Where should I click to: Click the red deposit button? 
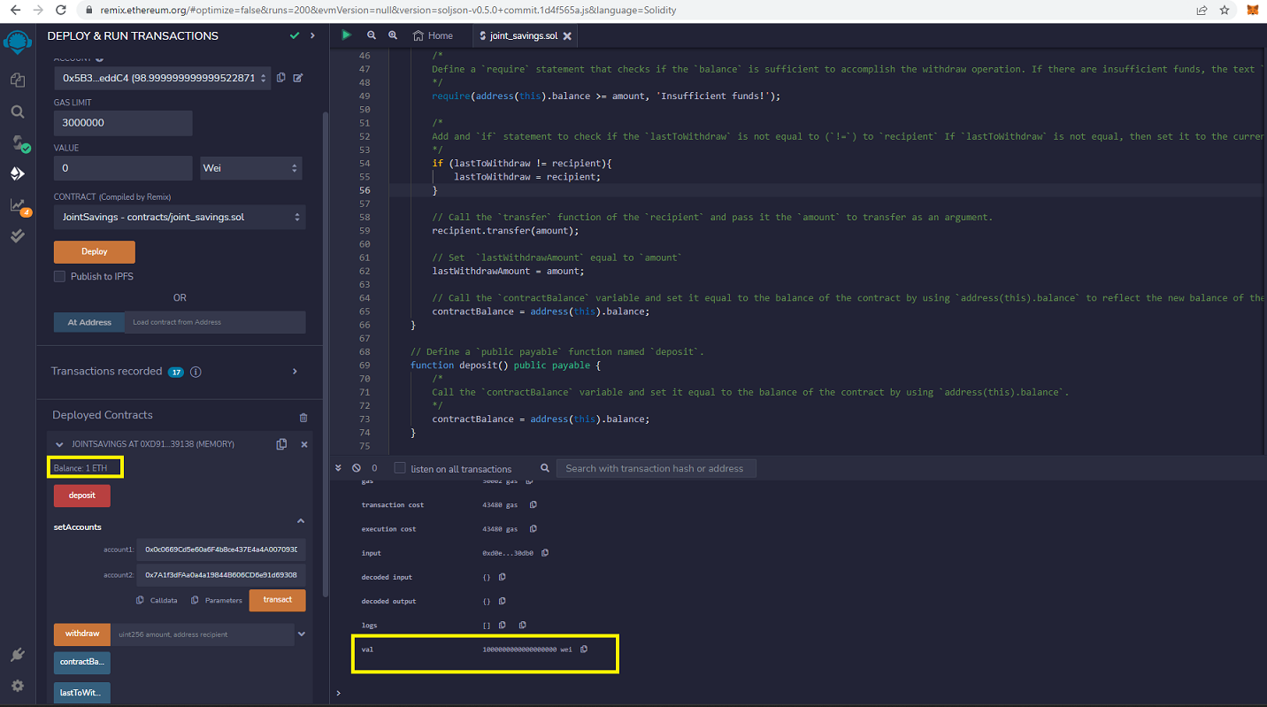pos(82,496)
